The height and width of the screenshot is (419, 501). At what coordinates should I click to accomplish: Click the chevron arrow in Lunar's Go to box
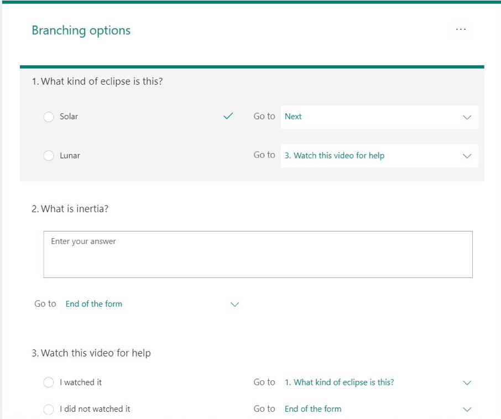point(467,156)
